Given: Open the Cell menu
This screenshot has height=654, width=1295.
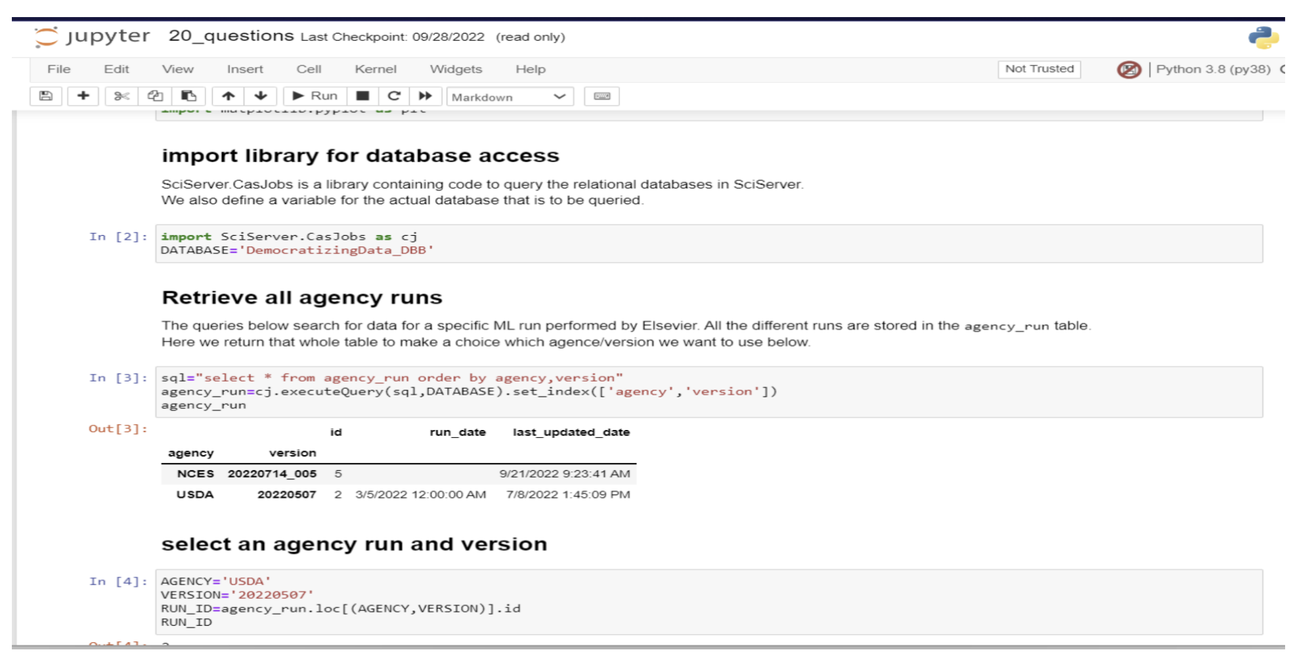Looking at the screenshot, I should click(309, 69).
